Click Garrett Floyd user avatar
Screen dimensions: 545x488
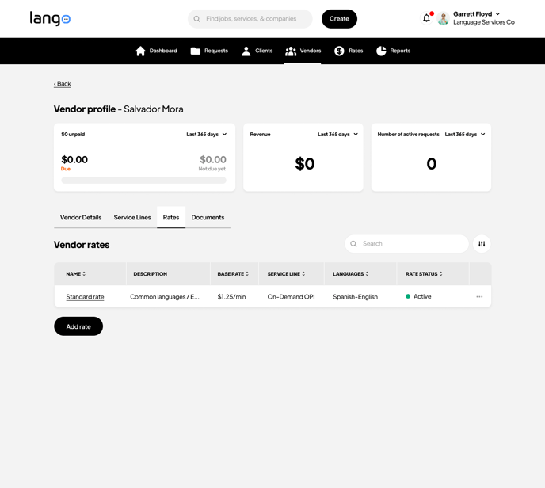[x=444, y=19]
